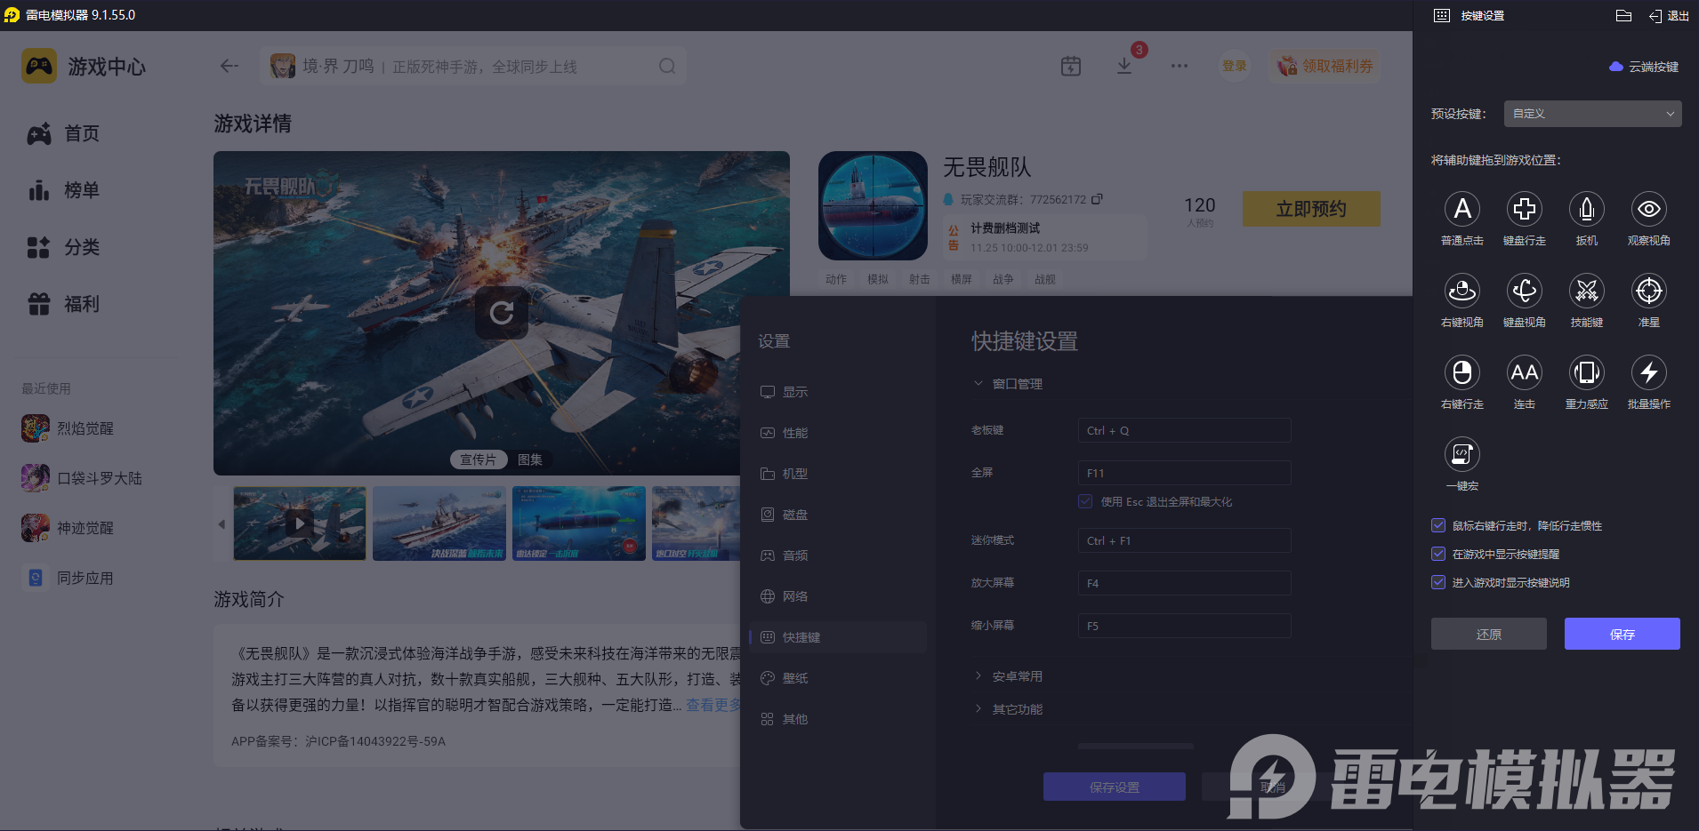Choose the 观察视角 mapping tool

[x=1647, y=209]
